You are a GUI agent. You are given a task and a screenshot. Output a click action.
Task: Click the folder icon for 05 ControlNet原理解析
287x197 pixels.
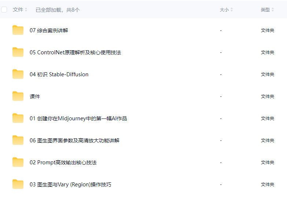18,52
